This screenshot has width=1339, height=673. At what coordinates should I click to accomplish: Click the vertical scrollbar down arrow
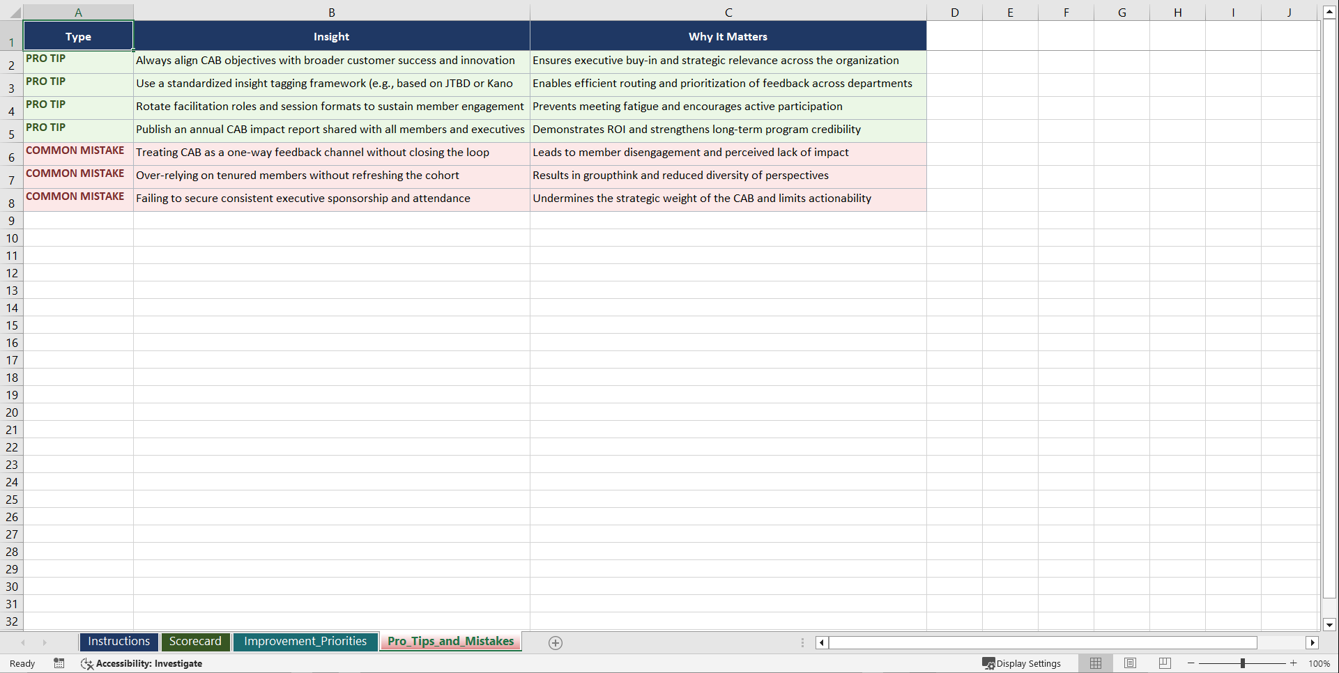[x=1330, y=625]
